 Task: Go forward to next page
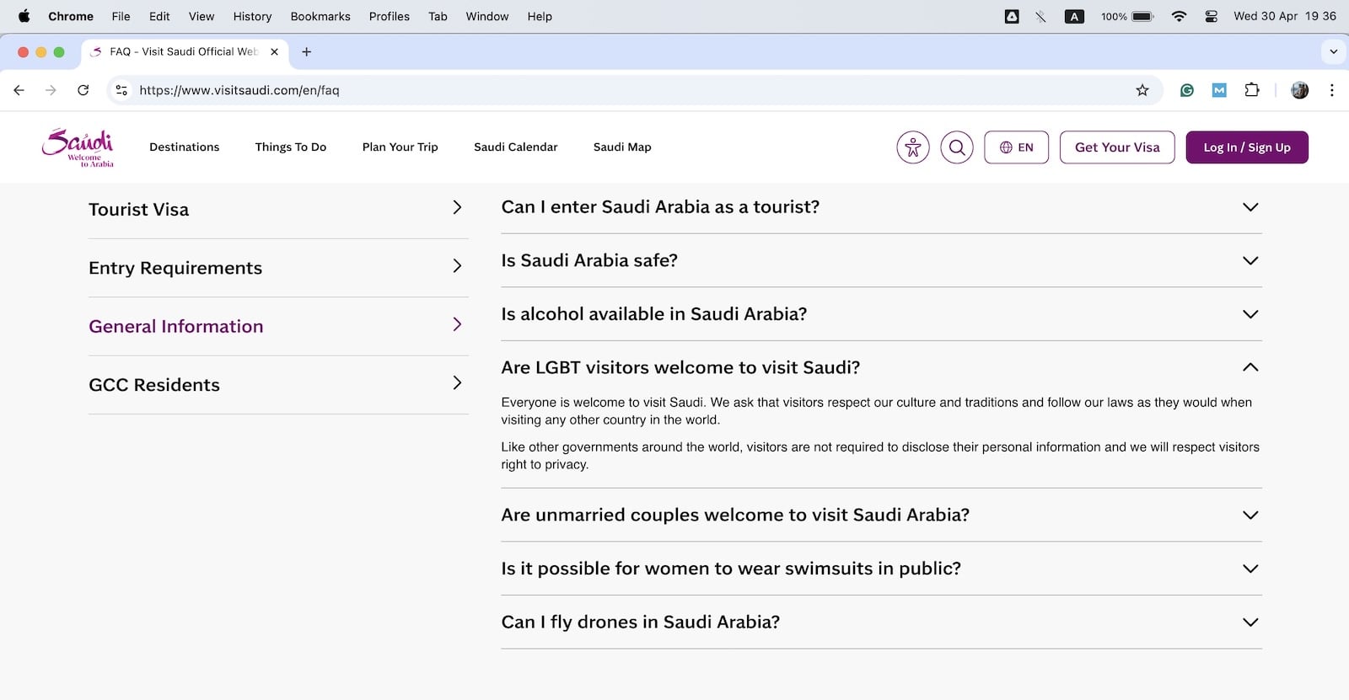tap(51, 90)
